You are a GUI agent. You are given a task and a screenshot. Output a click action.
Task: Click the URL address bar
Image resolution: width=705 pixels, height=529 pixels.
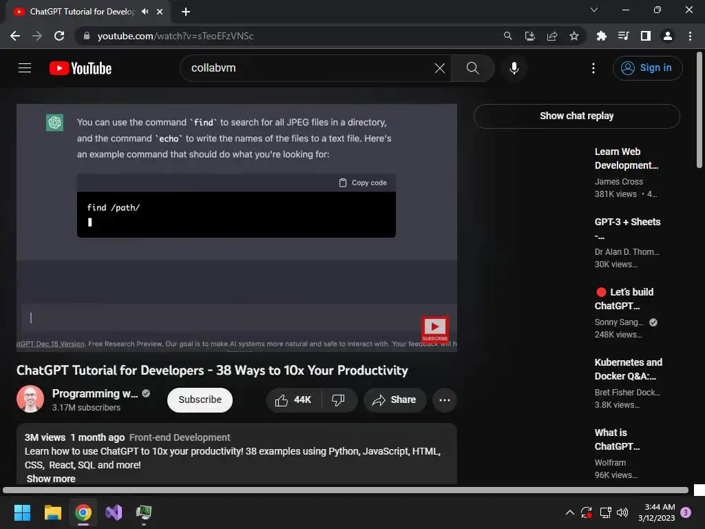tap(288, 36)
